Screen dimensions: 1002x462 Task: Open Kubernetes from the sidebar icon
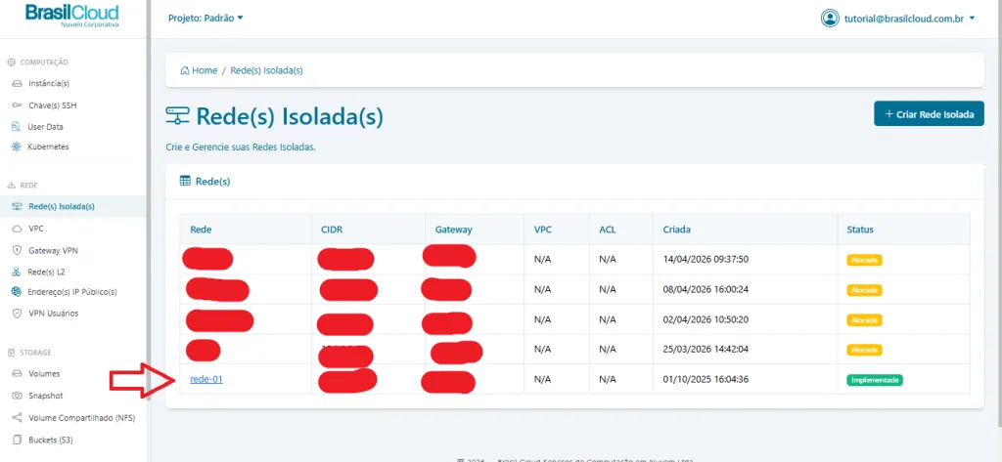point(17,147)
